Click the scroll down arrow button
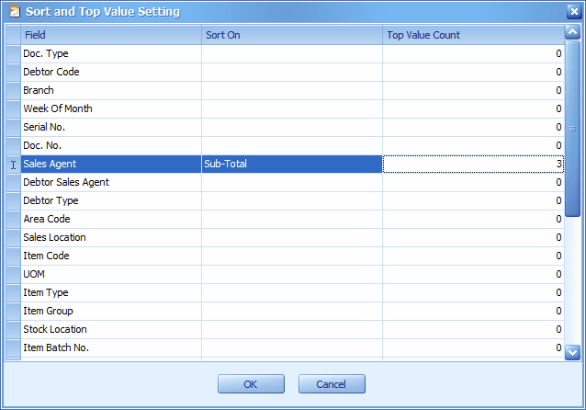This screenshot has width=586, height=410. coord(572,352)
